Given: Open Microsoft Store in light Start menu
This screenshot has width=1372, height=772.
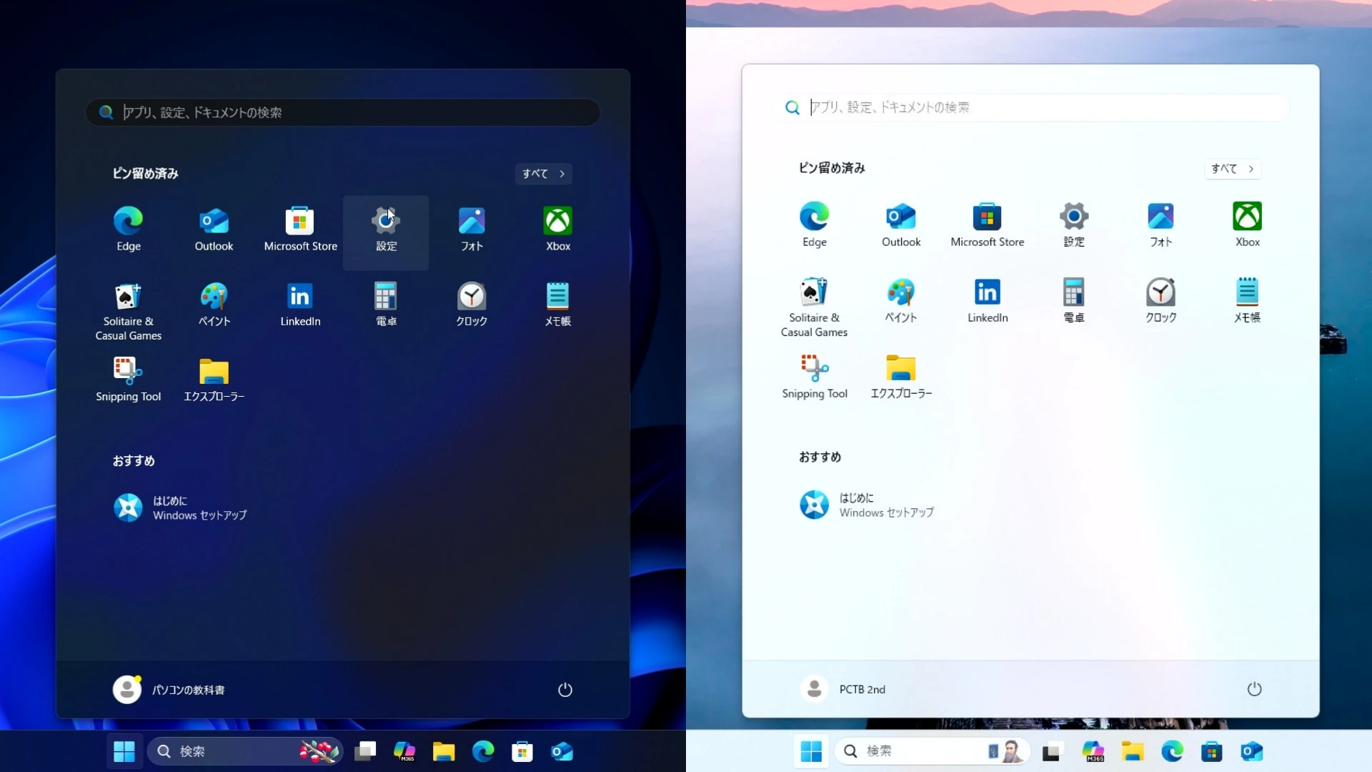Looking at the screenshot, I should tap(988, 225).
